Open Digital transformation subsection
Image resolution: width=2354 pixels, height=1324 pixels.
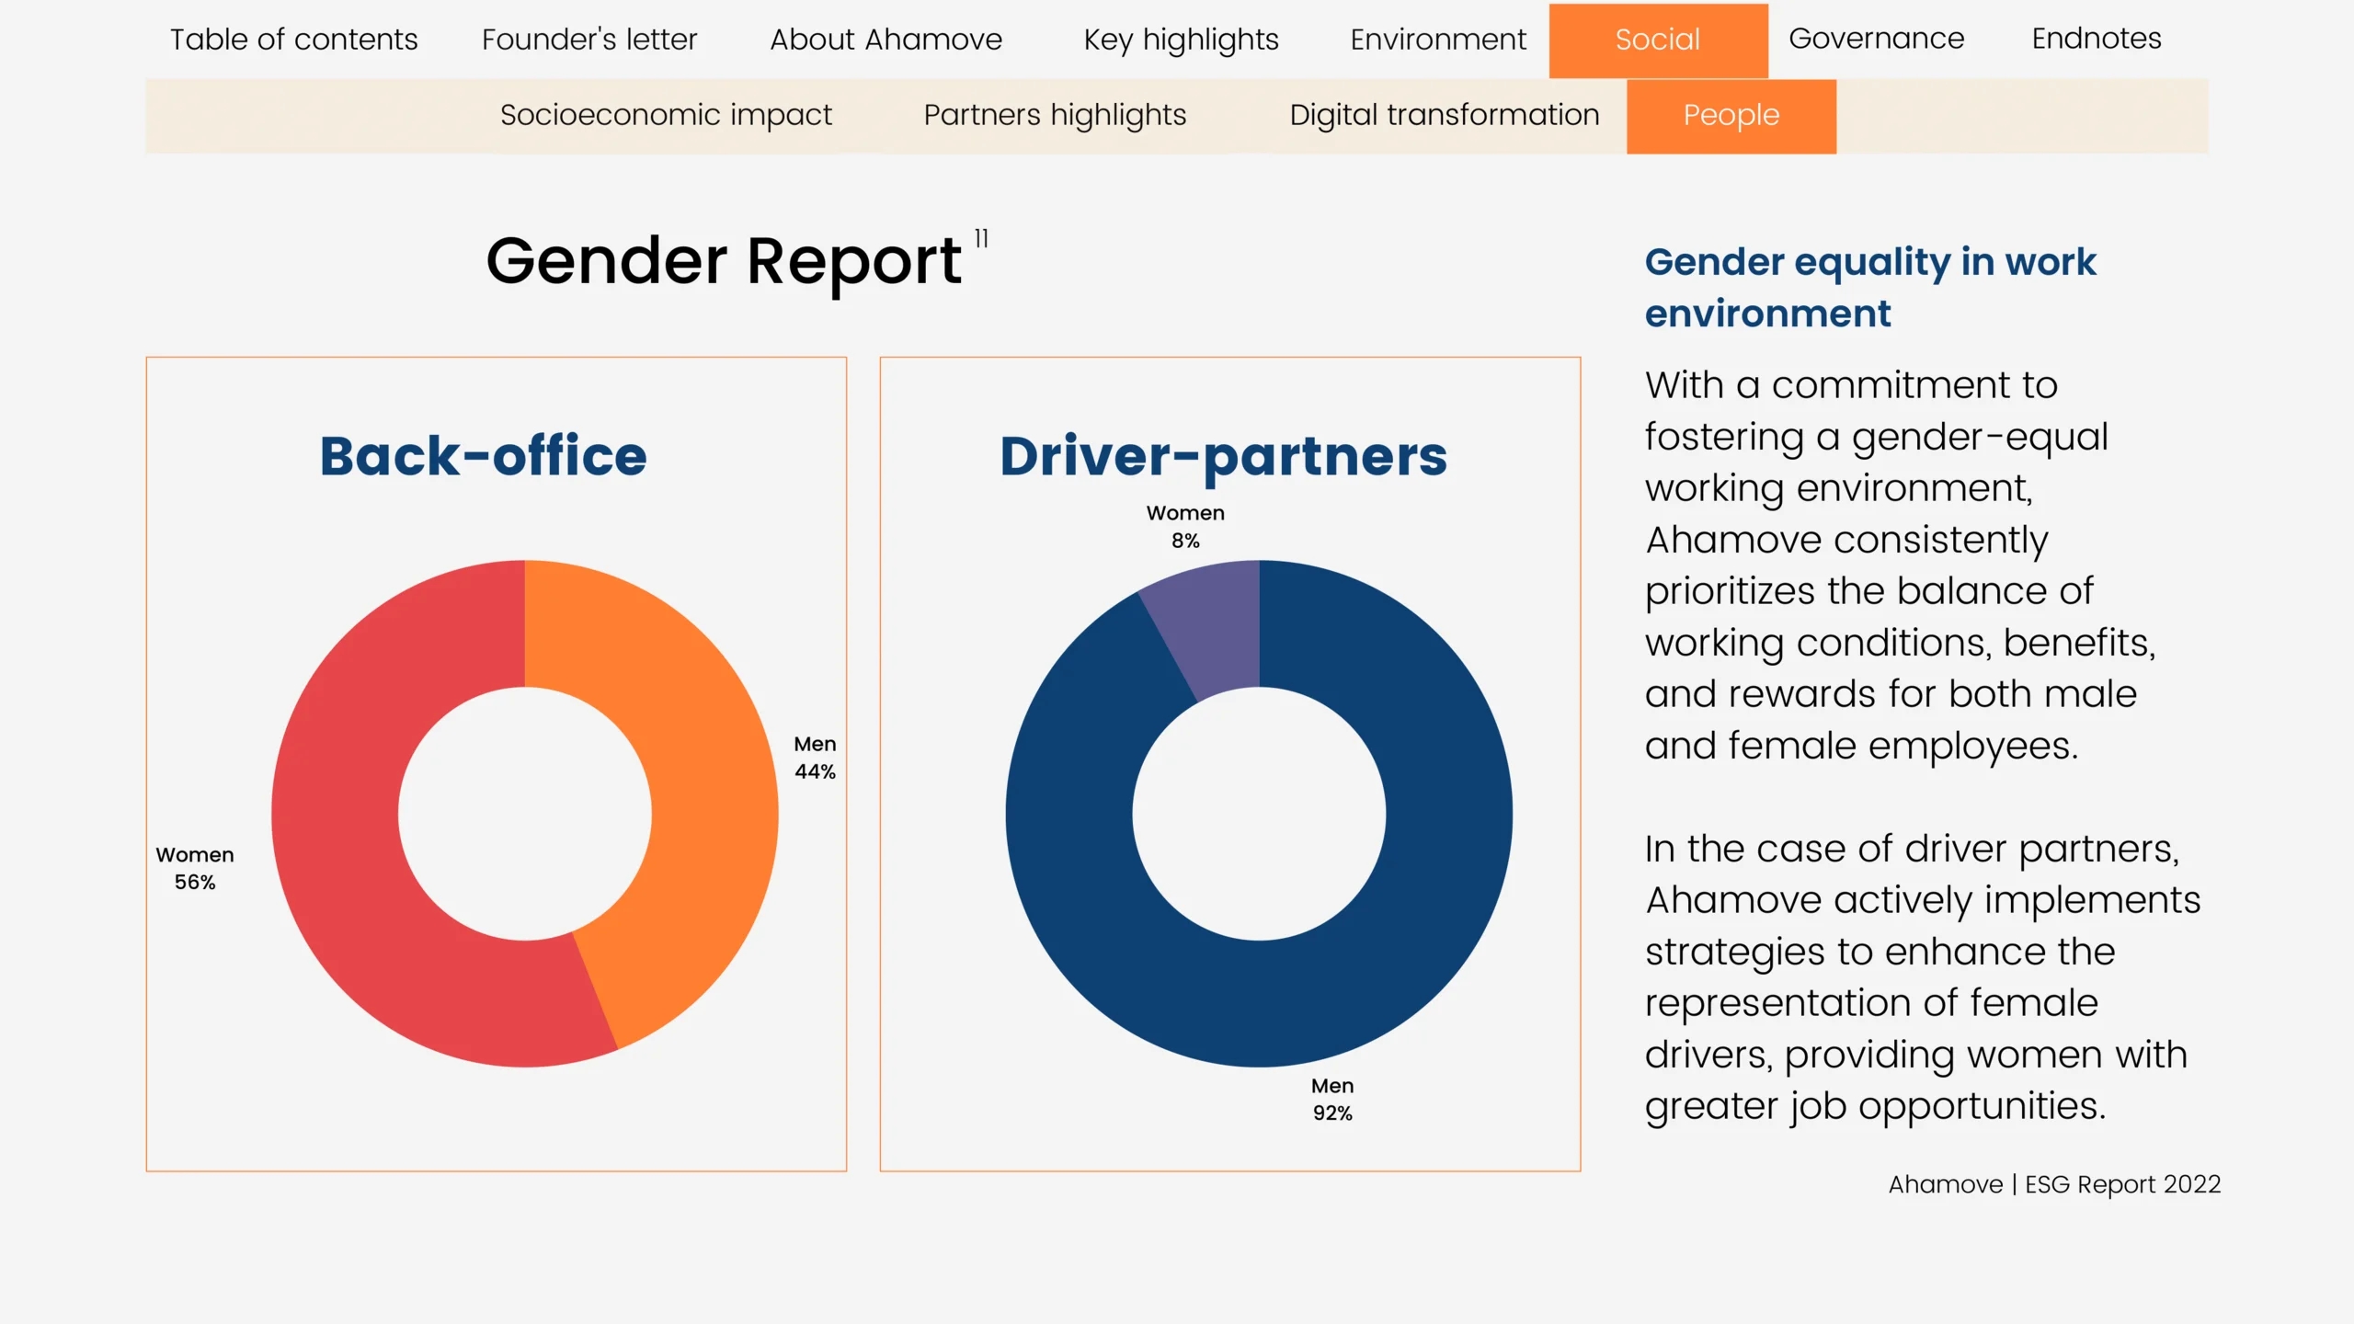click(1444, 115)
